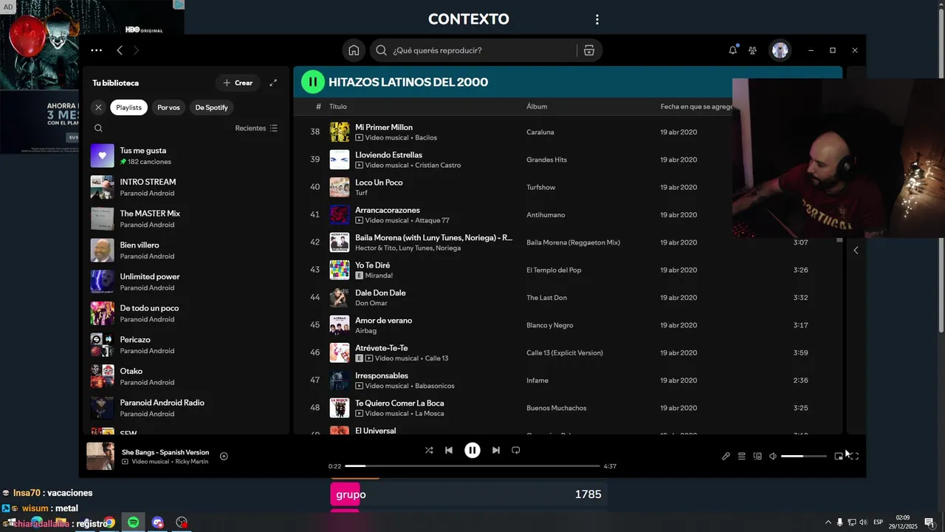Go forward with the right arrow
This screenshot has height=532, width=945.
[x=136, y=50]
